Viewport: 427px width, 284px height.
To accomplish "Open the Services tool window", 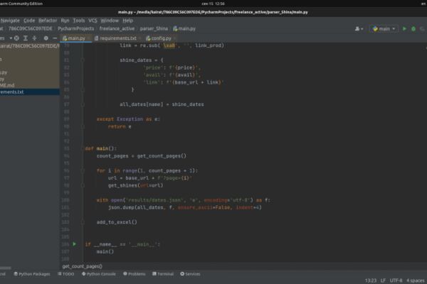I will click(190, 274).
